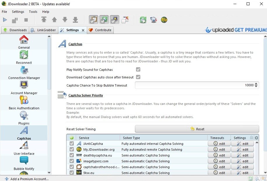
Task: Enable Play Notify Sound for Captchas
Action: tap(138, 69)
